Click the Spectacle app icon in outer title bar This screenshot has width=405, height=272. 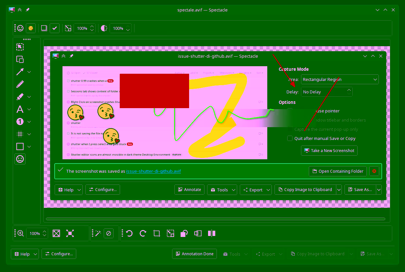pyautogui.click(x=12, y=10)
